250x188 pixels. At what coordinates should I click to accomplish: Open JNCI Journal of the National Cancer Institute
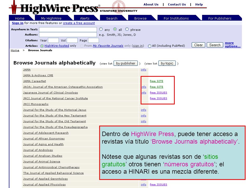click(55, 98)
